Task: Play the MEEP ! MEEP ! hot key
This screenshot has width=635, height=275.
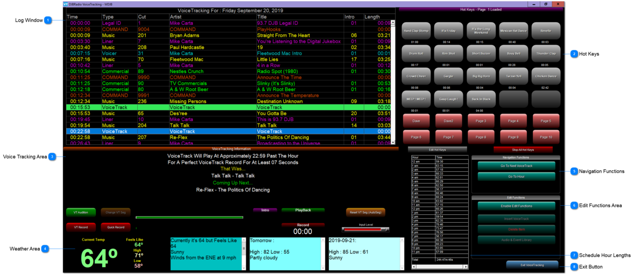Action: (x=416, y=99)
